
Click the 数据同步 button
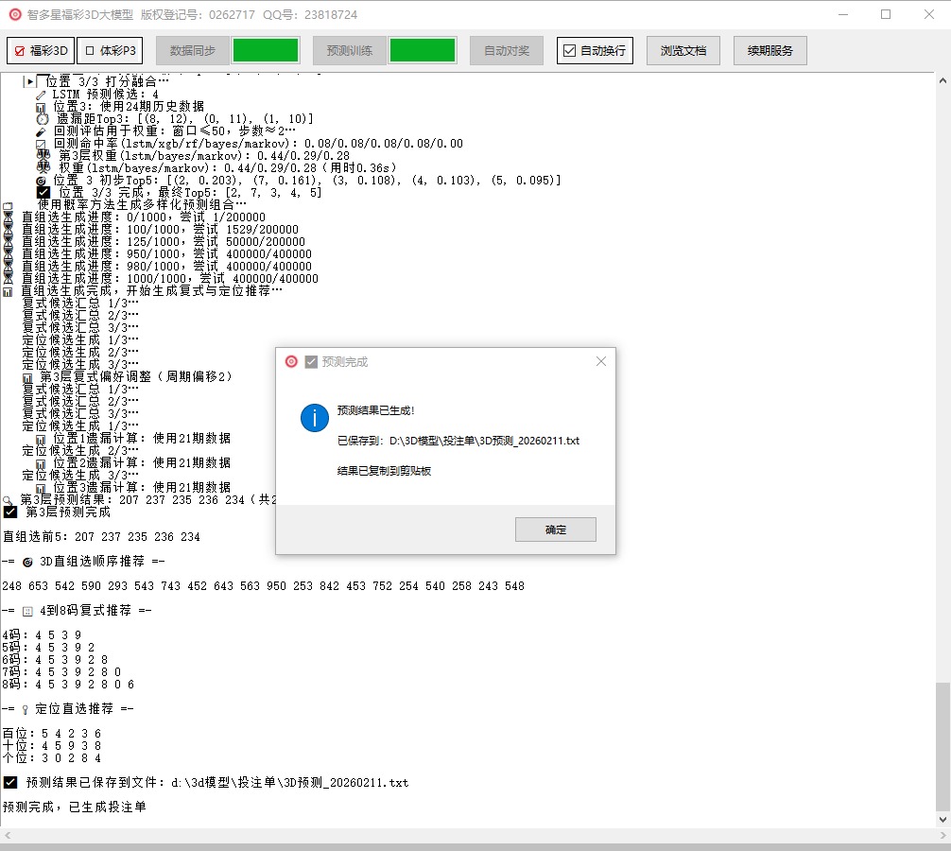pos(192,51)
